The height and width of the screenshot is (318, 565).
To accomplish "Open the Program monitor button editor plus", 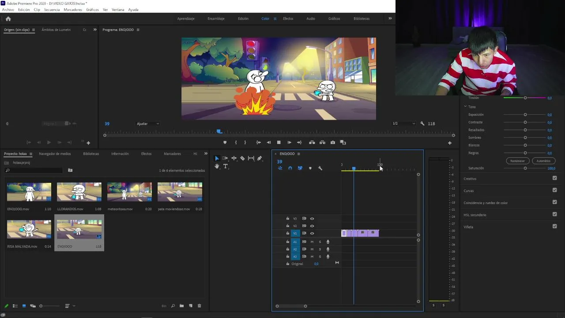I will click(x=450, y=143).
